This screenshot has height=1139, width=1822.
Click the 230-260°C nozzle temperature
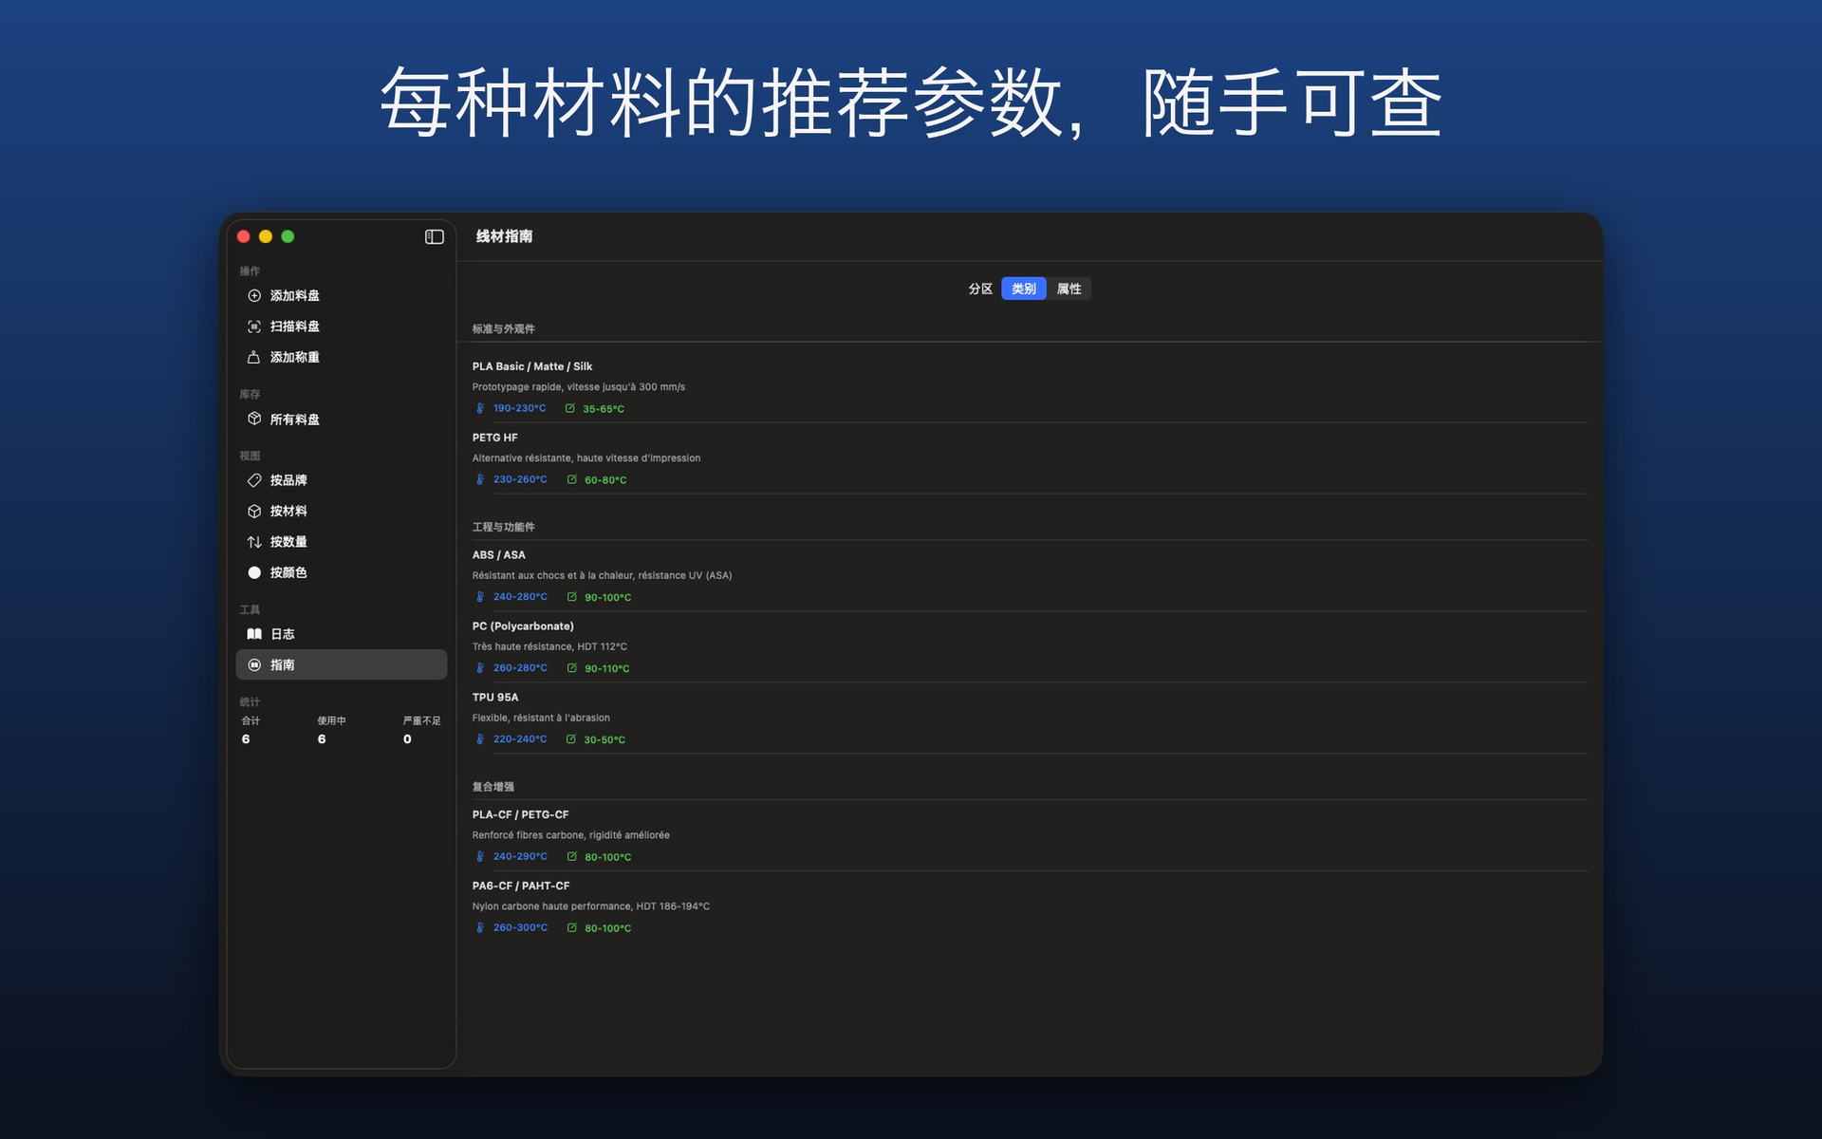[x=520, y=479]
